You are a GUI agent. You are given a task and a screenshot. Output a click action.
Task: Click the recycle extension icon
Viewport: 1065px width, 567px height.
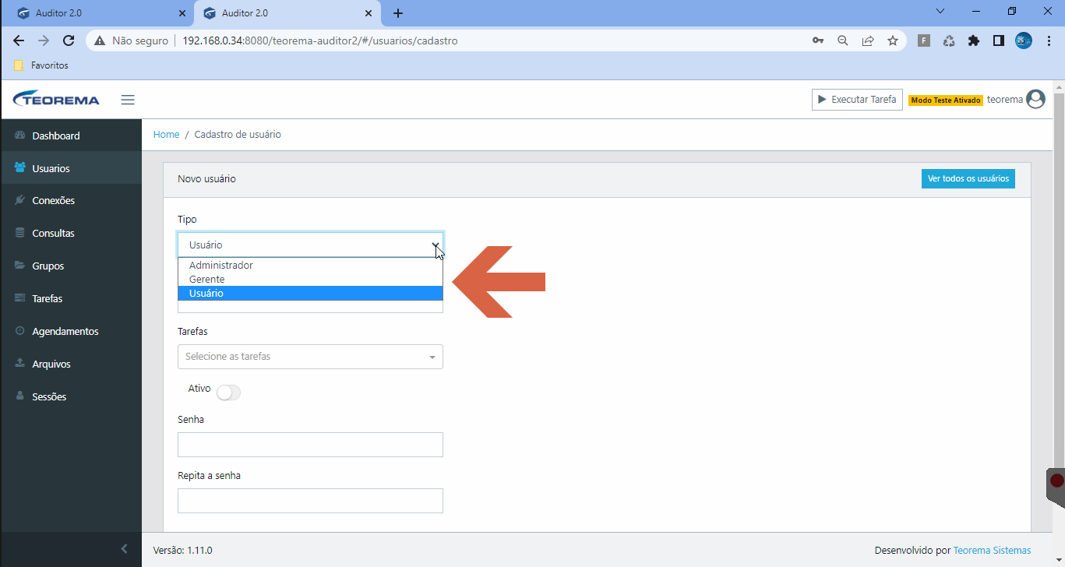949,40
